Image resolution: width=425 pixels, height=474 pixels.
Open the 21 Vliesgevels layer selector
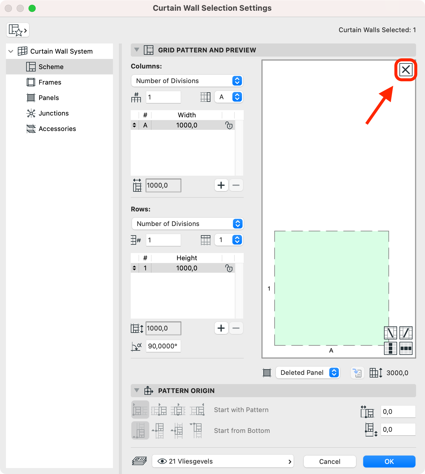coord(223,461)
